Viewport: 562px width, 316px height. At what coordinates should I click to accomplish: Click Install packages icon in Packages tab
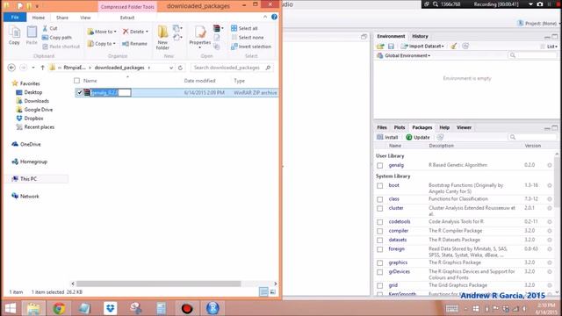(387, 137)
